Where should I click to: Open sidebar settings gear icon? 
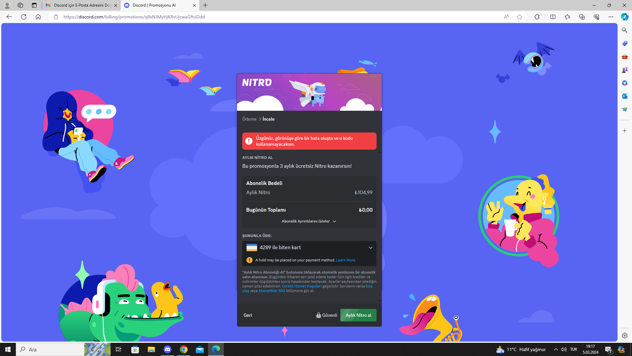(624, 336)
